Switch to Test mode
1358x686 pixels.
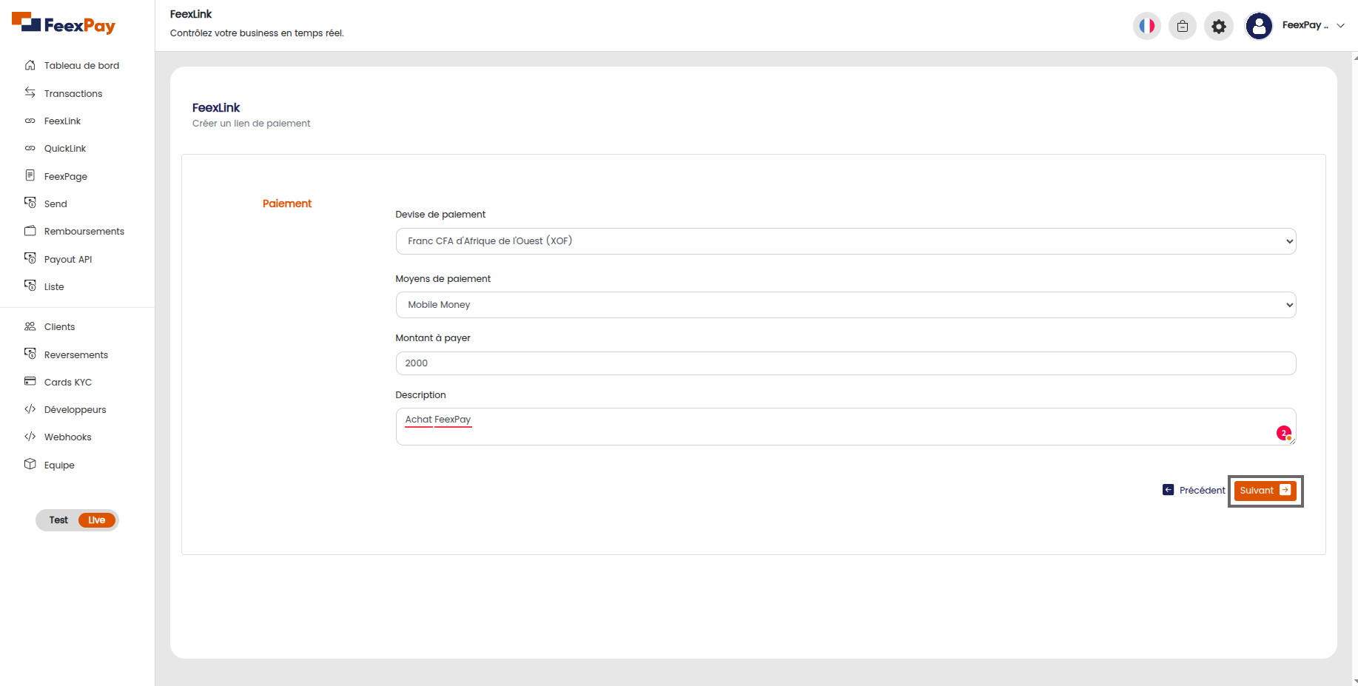pyautogui.click(x=58, y=520)
